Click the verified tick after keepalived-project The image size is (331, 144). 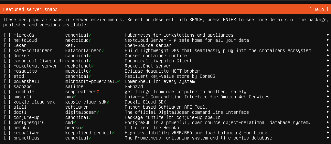113,133
